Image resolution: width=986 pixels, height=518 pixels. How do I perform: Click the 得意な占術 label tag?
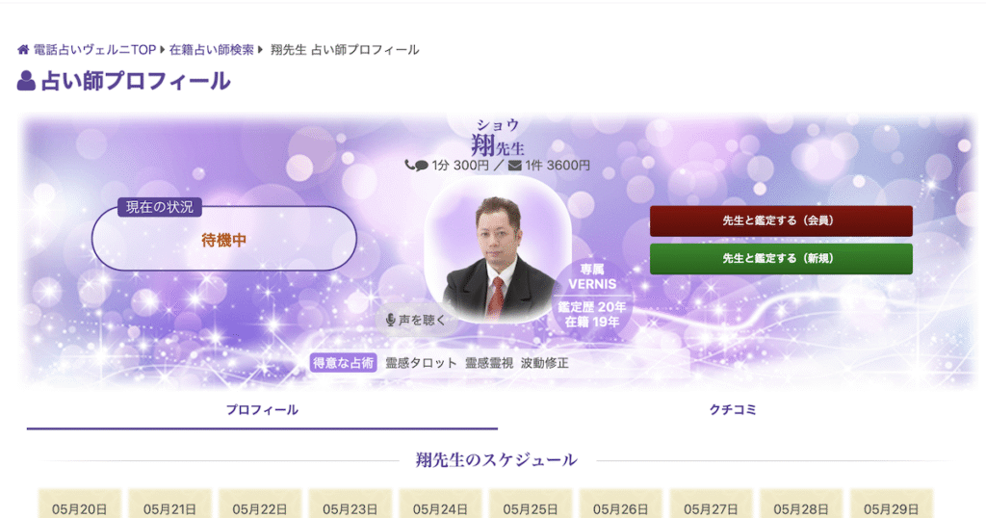click(x=344, y=363)
